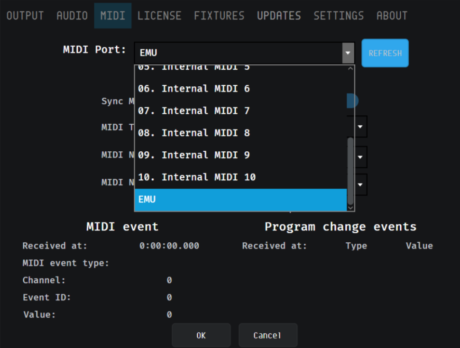Click the Channel: label

coord(44,280)
